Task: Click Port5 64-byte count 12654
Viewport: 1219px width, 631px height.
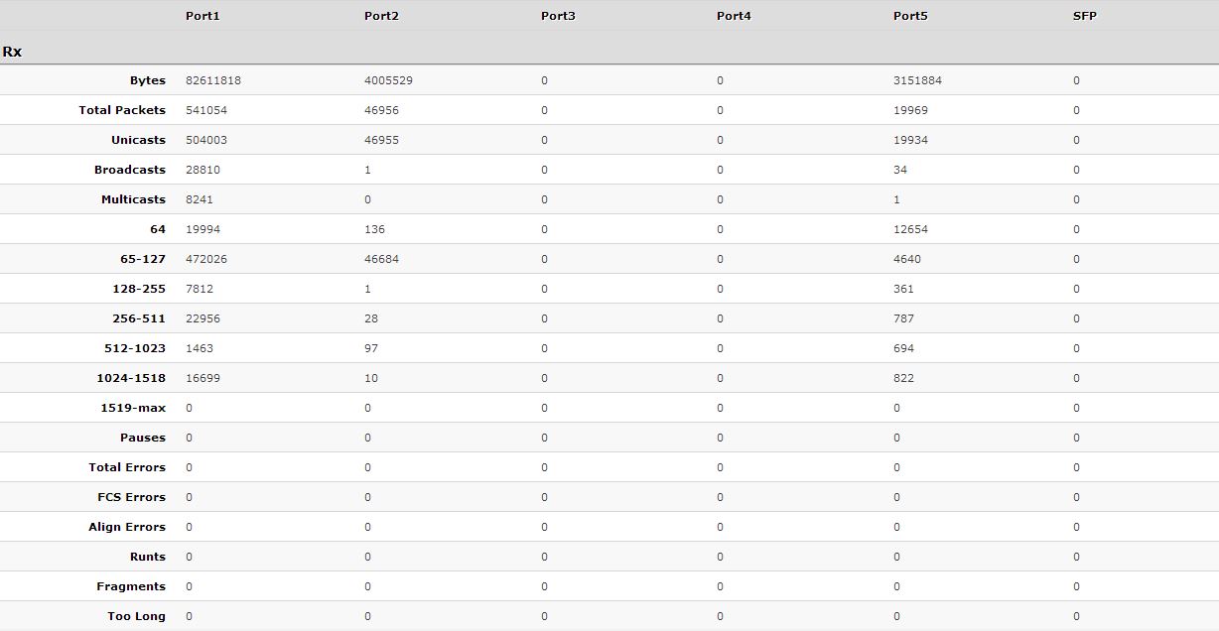Action: 910,229
